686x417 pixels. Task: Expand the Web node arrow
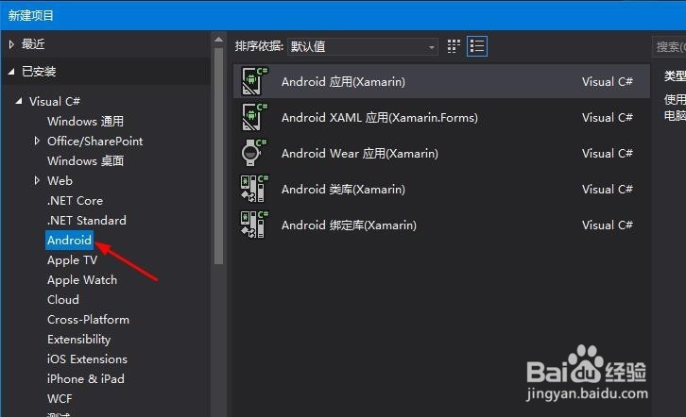pyautogui.click(x=37, y=180)
